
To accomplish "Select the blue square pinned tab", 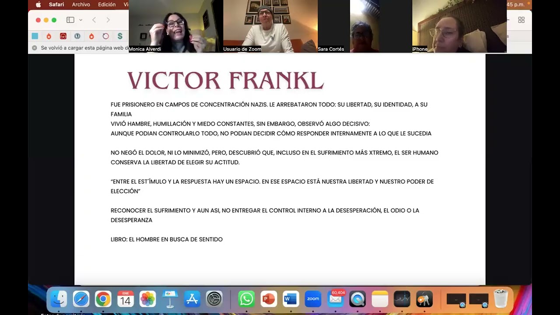I will tap(35, 36).
